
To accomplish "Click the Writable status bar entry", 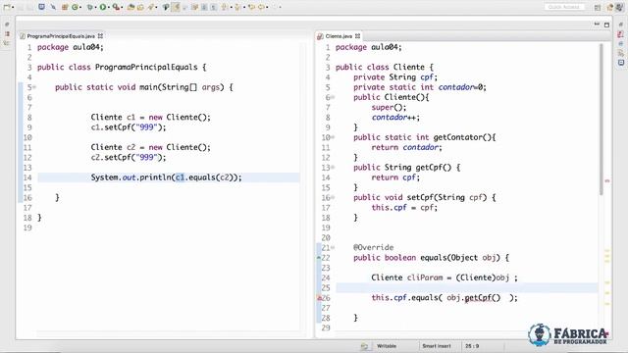I will 387,346.
